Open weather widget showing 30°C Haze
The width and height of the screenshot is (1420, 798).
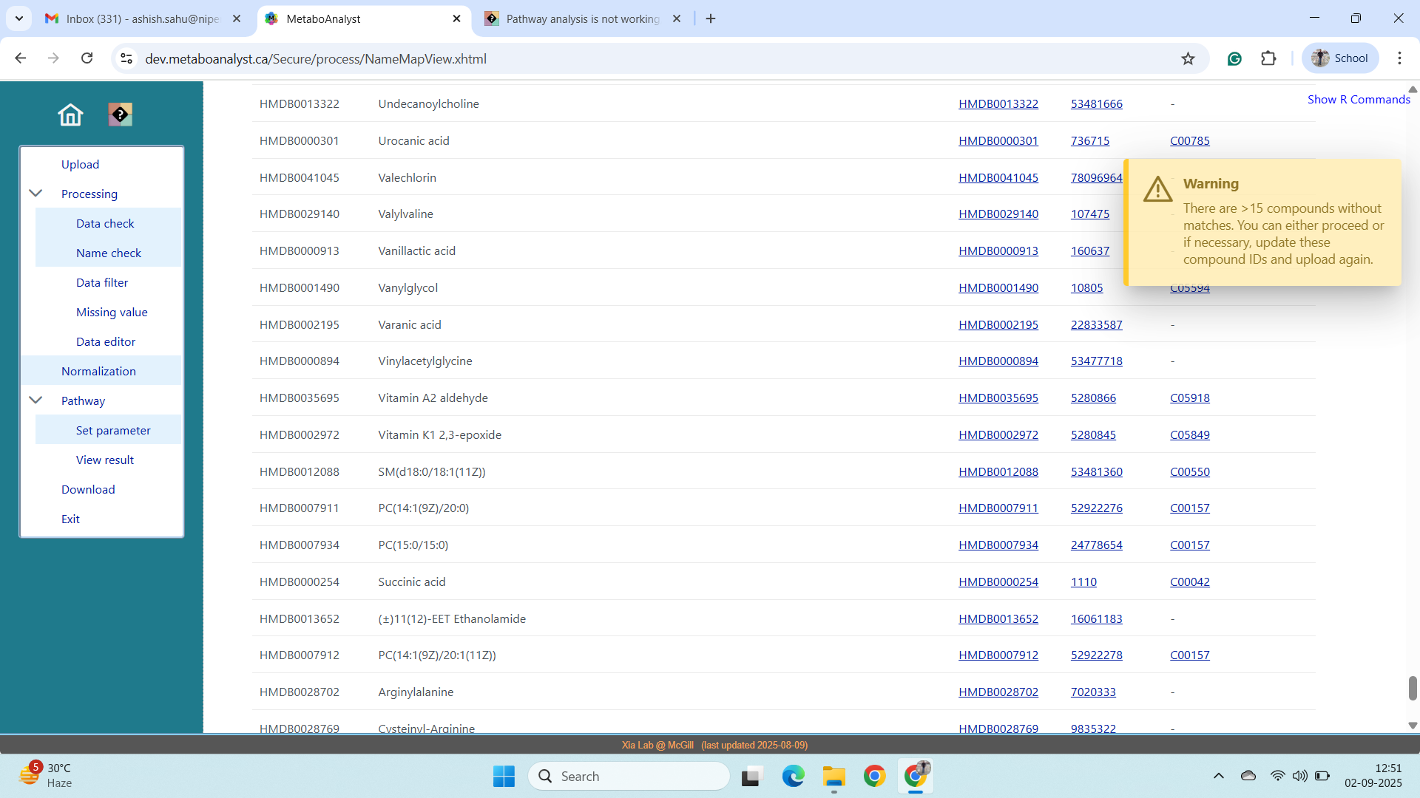[46, 776]
